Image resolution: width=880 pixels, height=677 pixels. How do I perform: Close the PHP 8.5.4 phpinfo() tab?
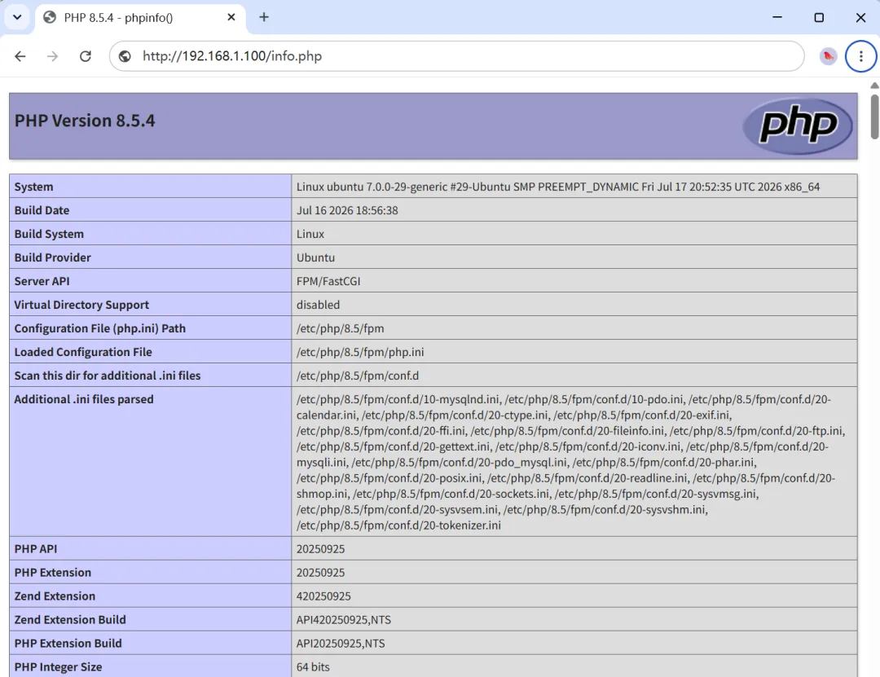pyautogui.click(x=231, y=17)
